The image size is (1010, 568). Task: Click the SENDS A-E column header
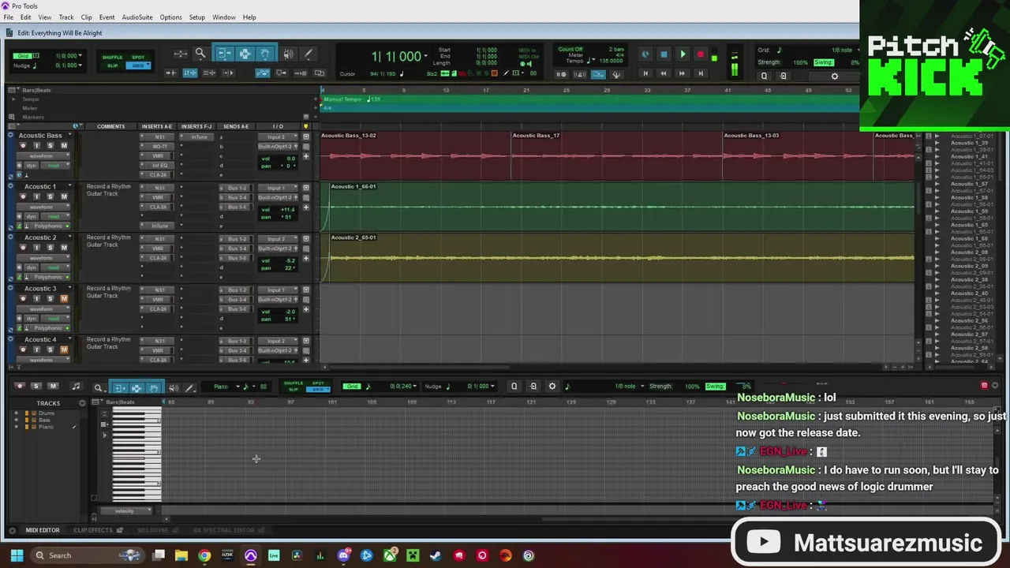coord(235,126)
